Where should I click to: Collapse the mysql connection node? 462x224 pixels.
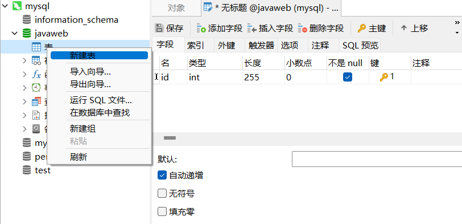point(5,6)
